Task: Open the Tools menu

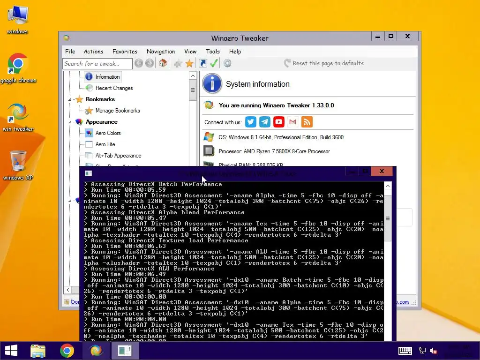Action: [213, 52]
